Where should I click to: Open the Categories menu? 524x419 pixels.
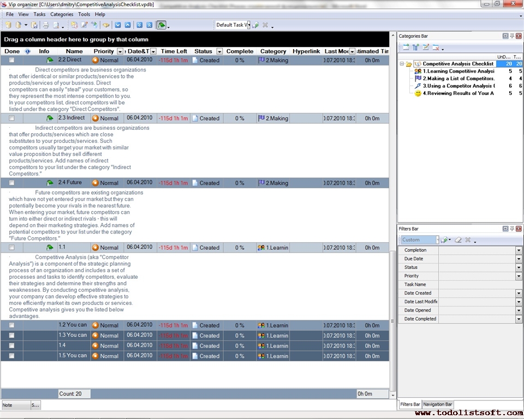pos(61,14)
